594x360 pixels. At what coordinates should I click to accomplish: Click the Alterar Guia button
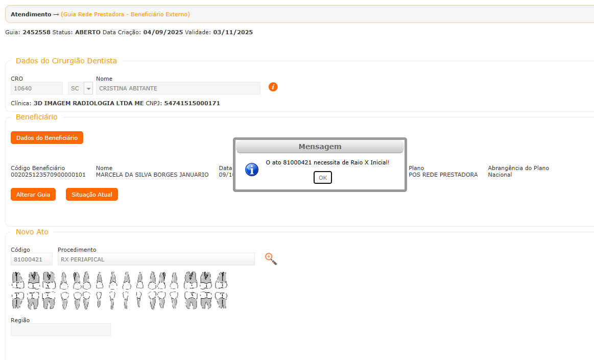coord(33,195)
